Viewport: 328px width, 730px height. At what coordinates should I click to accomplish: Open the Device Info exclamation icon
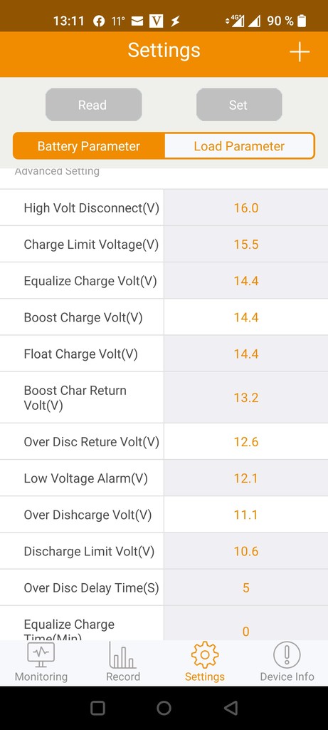(x=287, y=655)
